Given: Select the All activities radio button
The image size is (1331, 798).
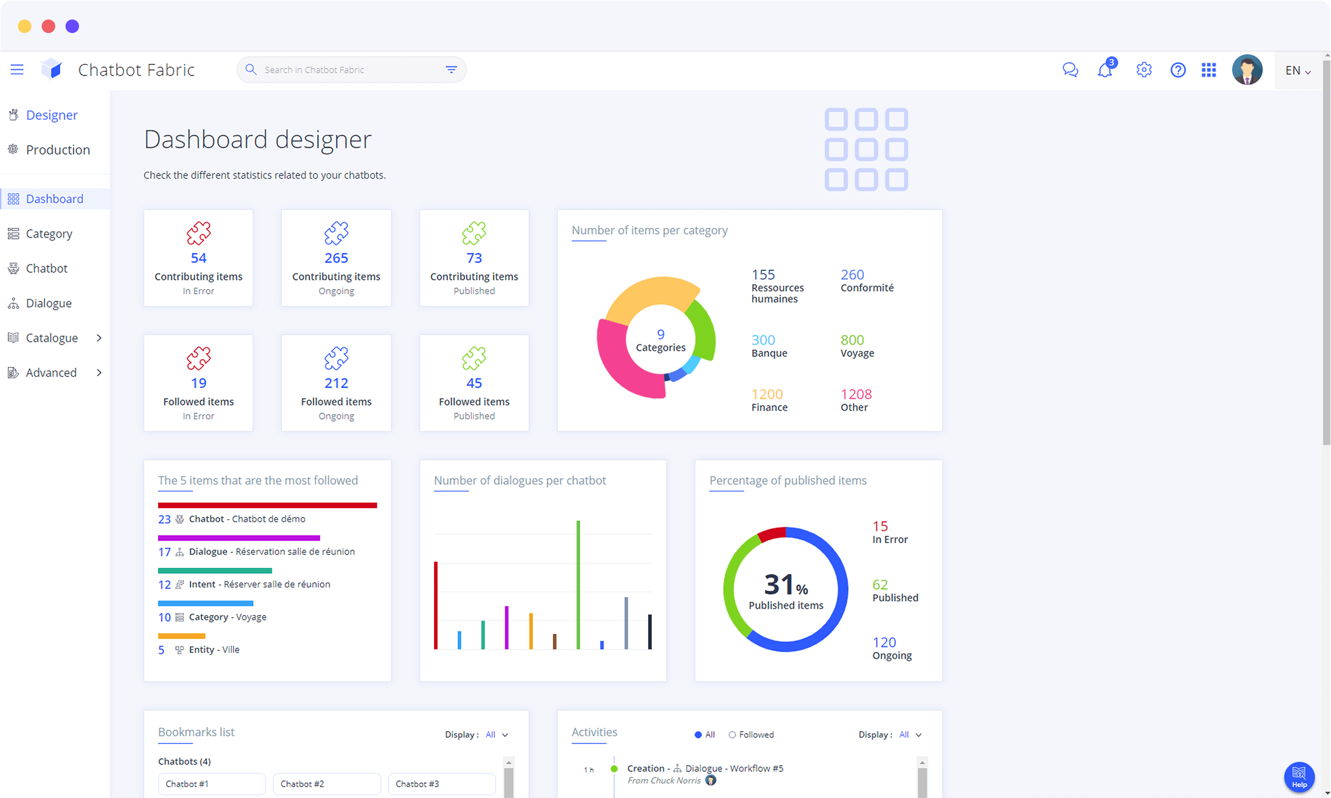Looking at the screenshot, I should [698, 735].
